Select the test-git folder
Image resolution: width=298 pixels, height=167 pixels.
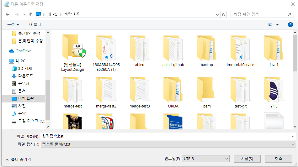(x=240, y=92)
